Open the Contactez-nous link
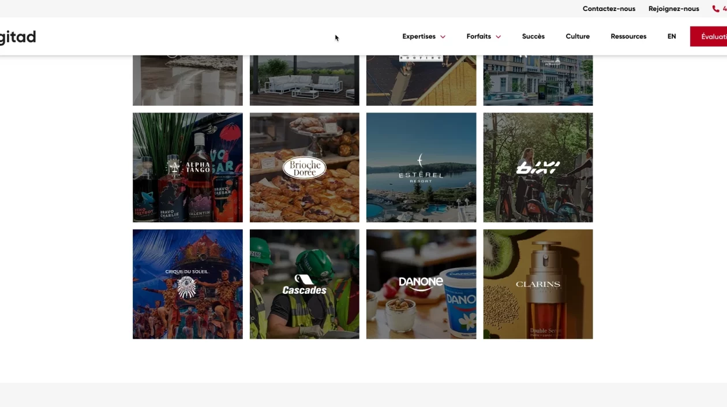 point(609,9)
